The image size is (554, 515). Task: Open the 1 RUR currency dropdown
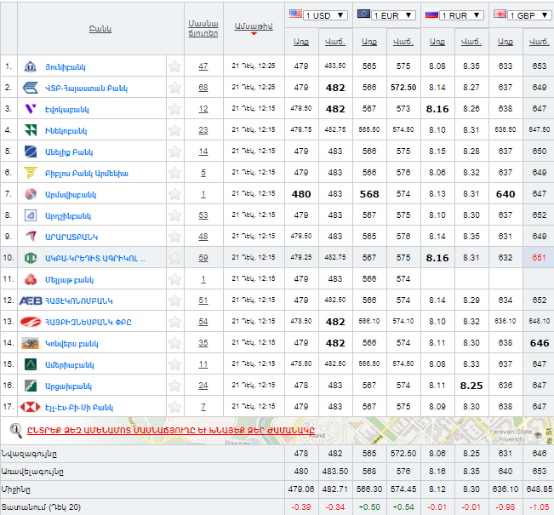pyautogui.click(x=461, y=15)
